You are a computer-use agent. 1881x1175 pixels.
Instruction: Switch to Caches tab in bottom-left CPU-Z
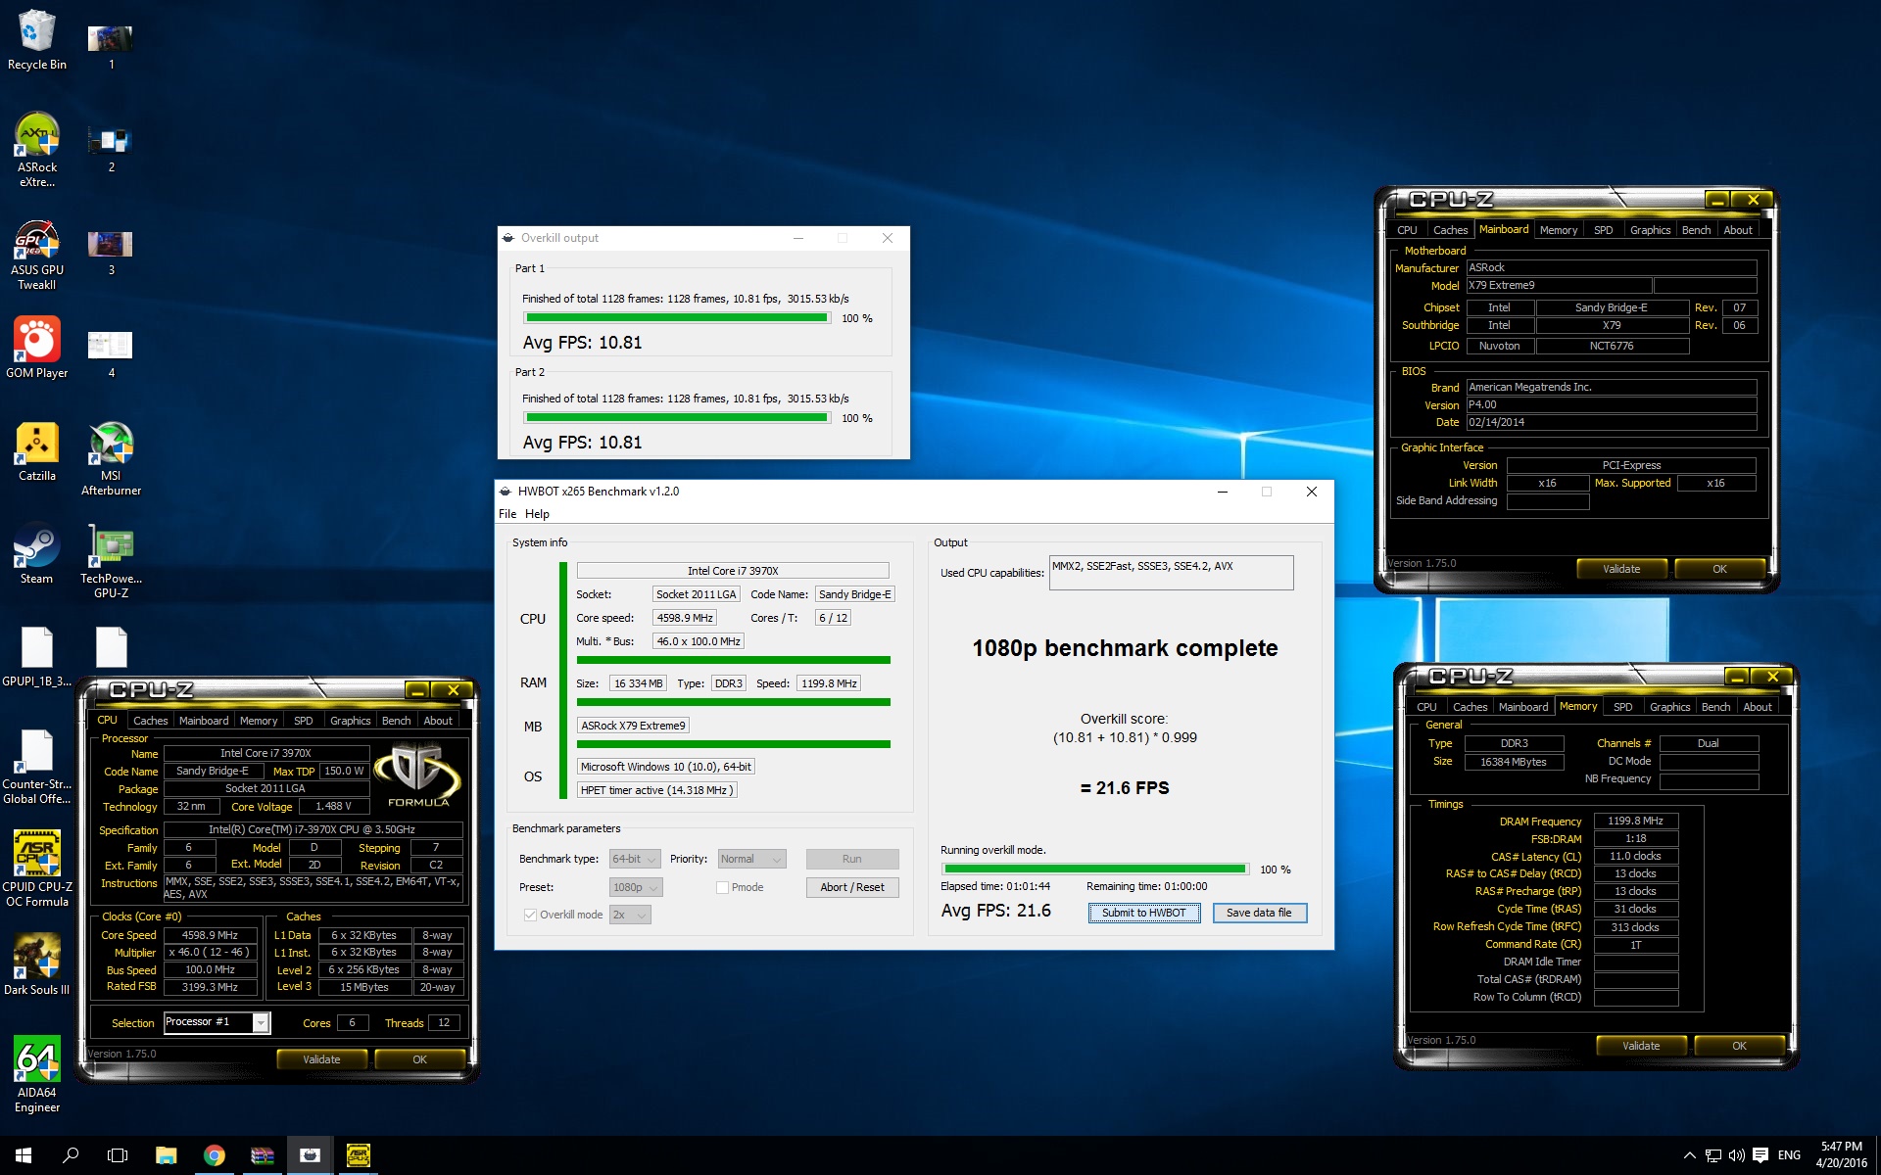click(x=150, y=720)
